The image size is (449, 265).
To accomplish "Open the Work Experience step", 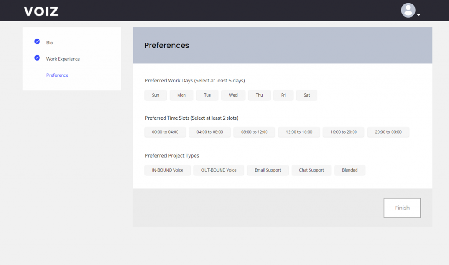I will pos(63,59).
